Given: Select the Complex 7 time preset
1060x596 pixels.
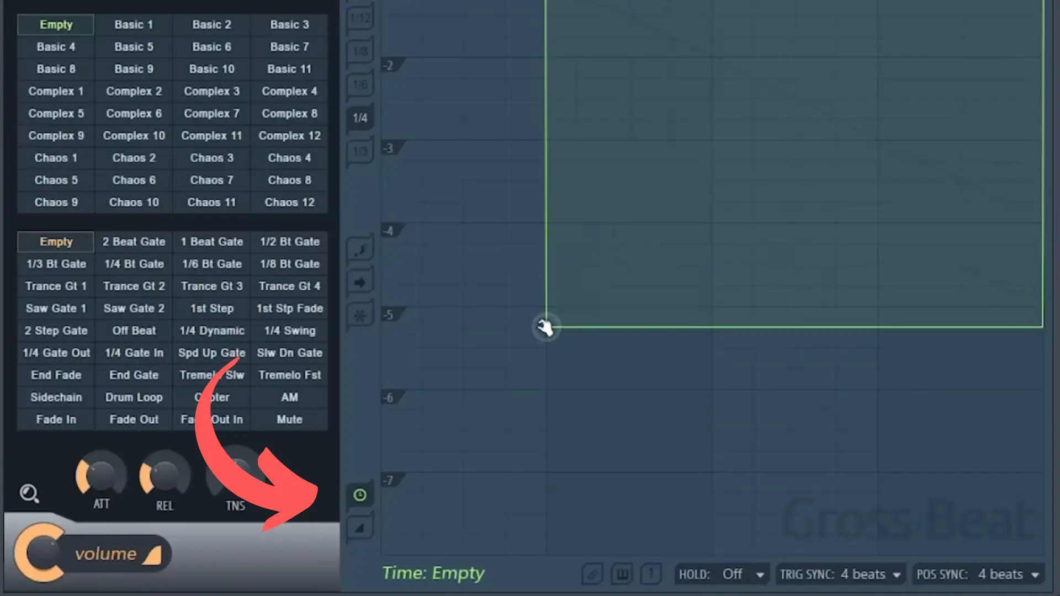Looking at the screenshot, I should pyautogui.click(x=211, y=114).
